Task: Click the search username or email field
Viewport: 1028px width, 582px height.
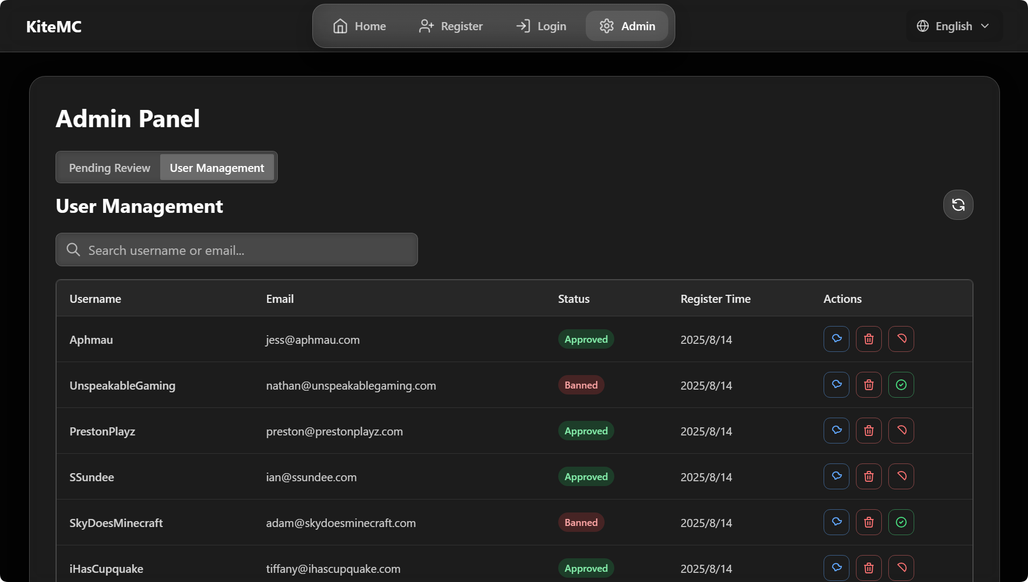Action: [x=237, y=250]
